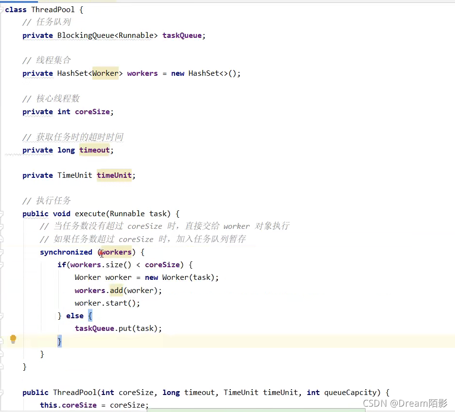Click the BlockingQueue<Runnable> type
The width and height of the screenshot is (455, 412).
pyautogui.click(x=107, y=35)
